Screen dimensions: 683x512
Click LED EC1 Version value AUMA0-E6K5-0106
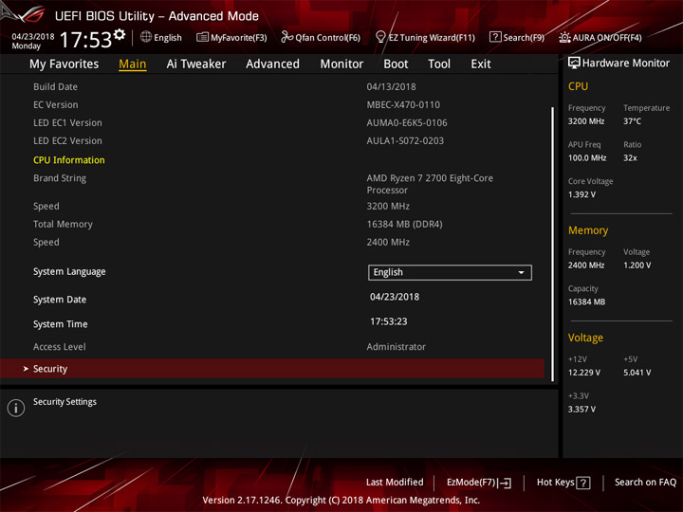click(x=407, y=123)
